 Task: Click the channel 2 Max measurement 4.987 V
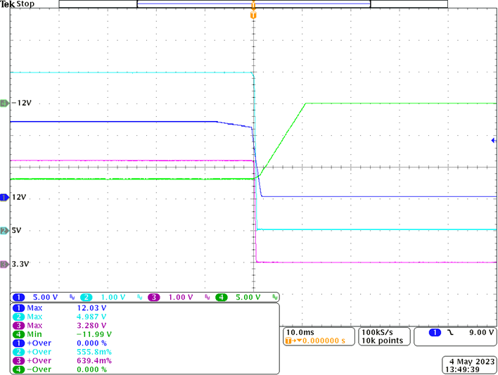[91, 317]
